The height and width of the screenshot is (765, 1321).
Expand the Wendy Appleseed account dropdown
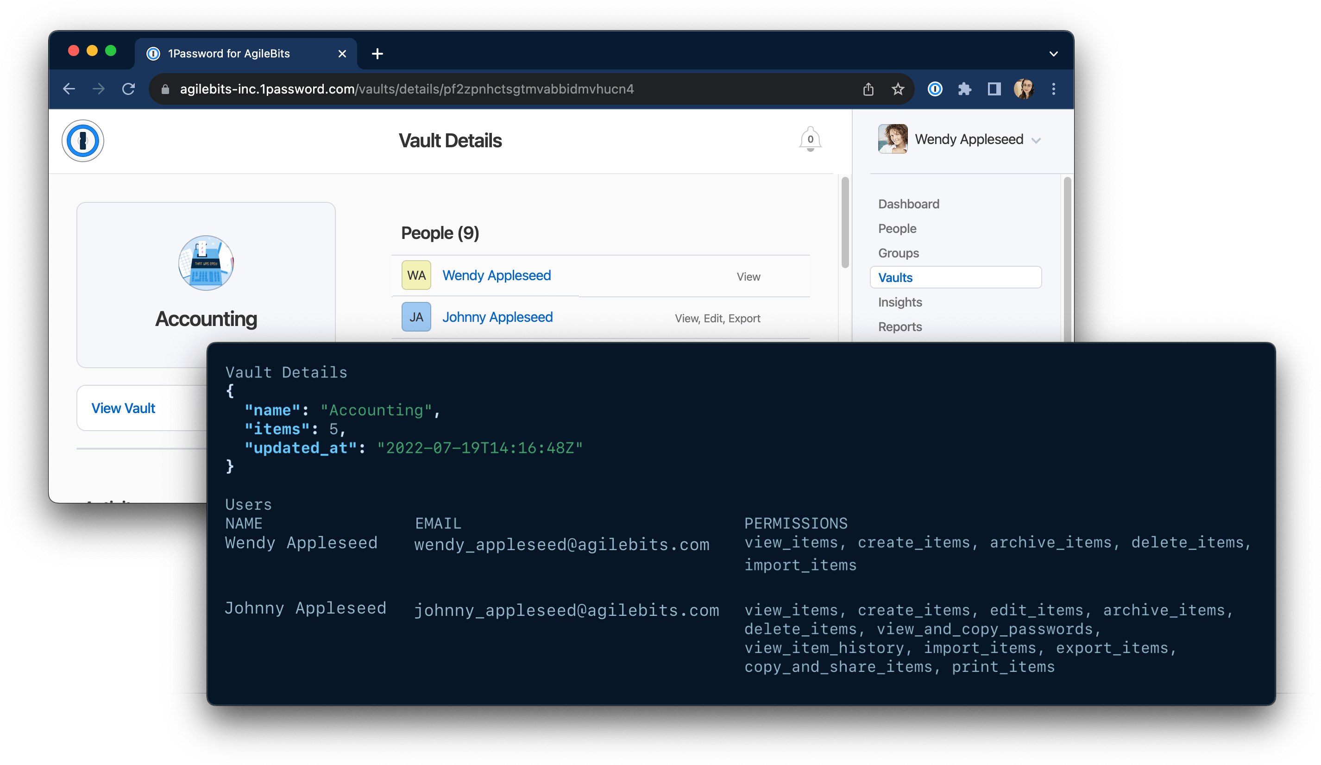(x=1036, y=139)
